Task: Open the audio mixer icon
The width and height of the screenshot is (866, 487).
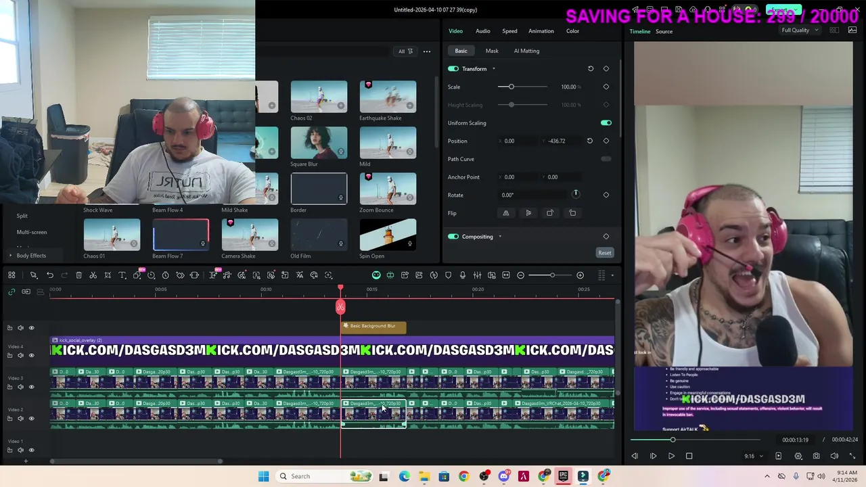Action: pyautogui.click(x=477, y=275)
